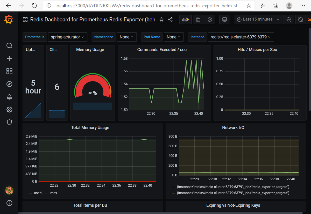Open browser collections icon
Screen dimensions: 311x214
tap(276, 5)
